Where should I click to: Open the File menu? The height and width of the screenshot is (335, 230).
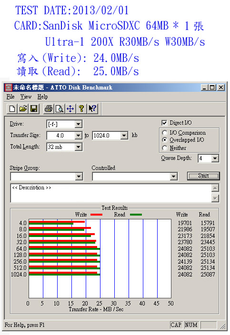(10, 97)
